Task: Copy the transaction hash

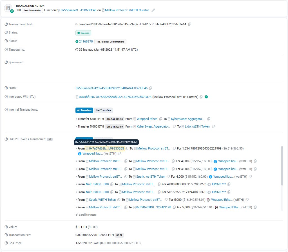Action: (x=190, y=24)
